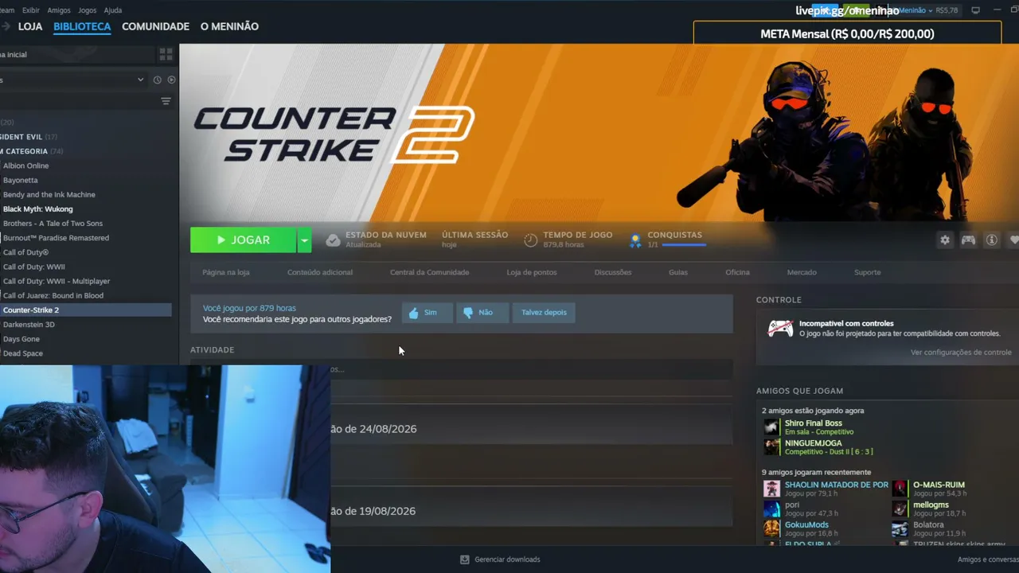
Task: Click the play time clock icon
Action: [531, 240]
